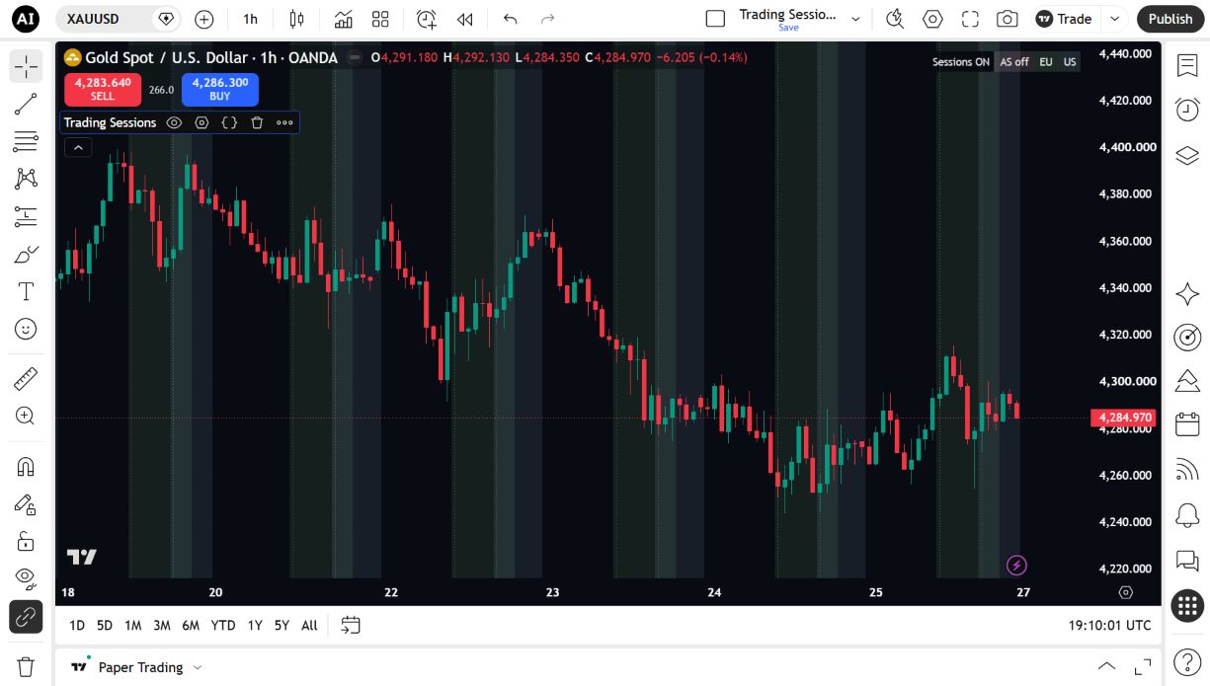Viewport: 1210px width, 686px height.
Task: Open the indicators menu
Action: [344, 19]
